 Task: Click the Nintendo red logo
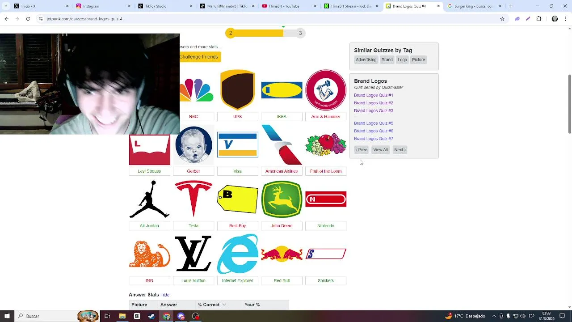[326, 199]
